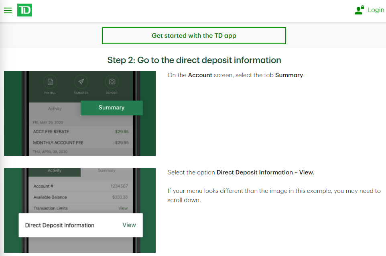386x256 pixels.
Task: Click View next to Direct Deposit Information
Action: coord(129,225)
